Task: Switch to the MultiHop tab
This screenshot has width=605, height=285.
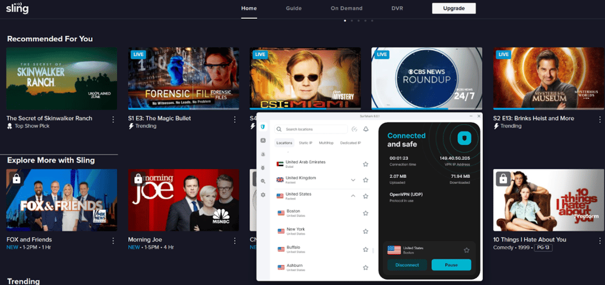Action: pyautogui.click(x=326, y=143)
